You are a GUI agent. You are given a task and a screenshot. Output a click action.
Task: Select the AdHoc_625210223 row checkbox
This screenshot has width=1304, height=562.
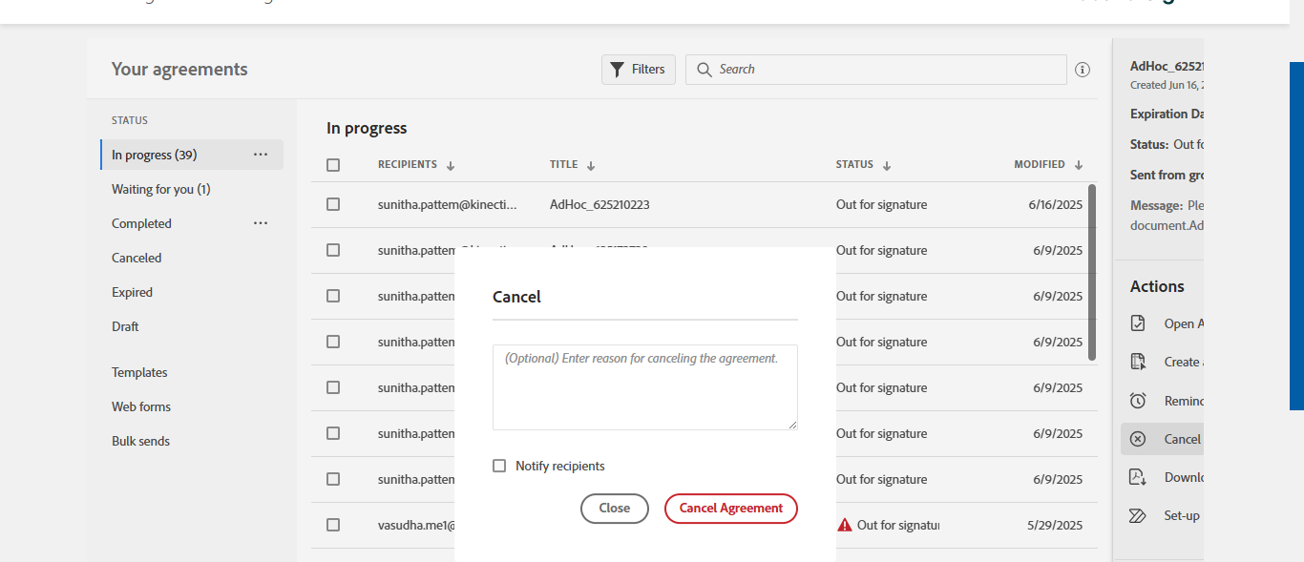pos(333,204)
